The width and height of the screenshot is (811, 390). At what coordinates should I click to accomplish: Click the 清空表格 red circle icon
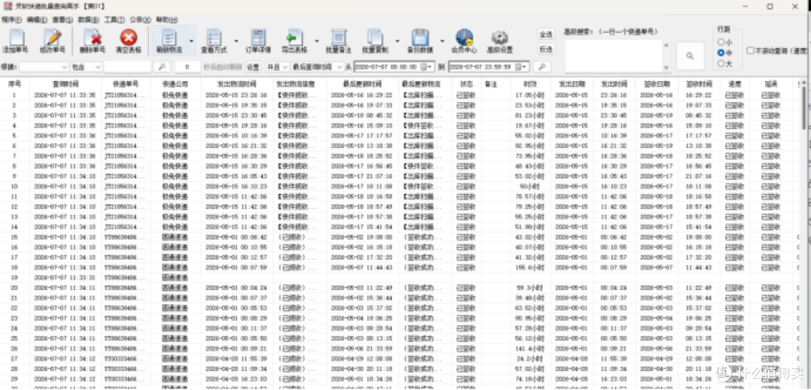(128, 41)
